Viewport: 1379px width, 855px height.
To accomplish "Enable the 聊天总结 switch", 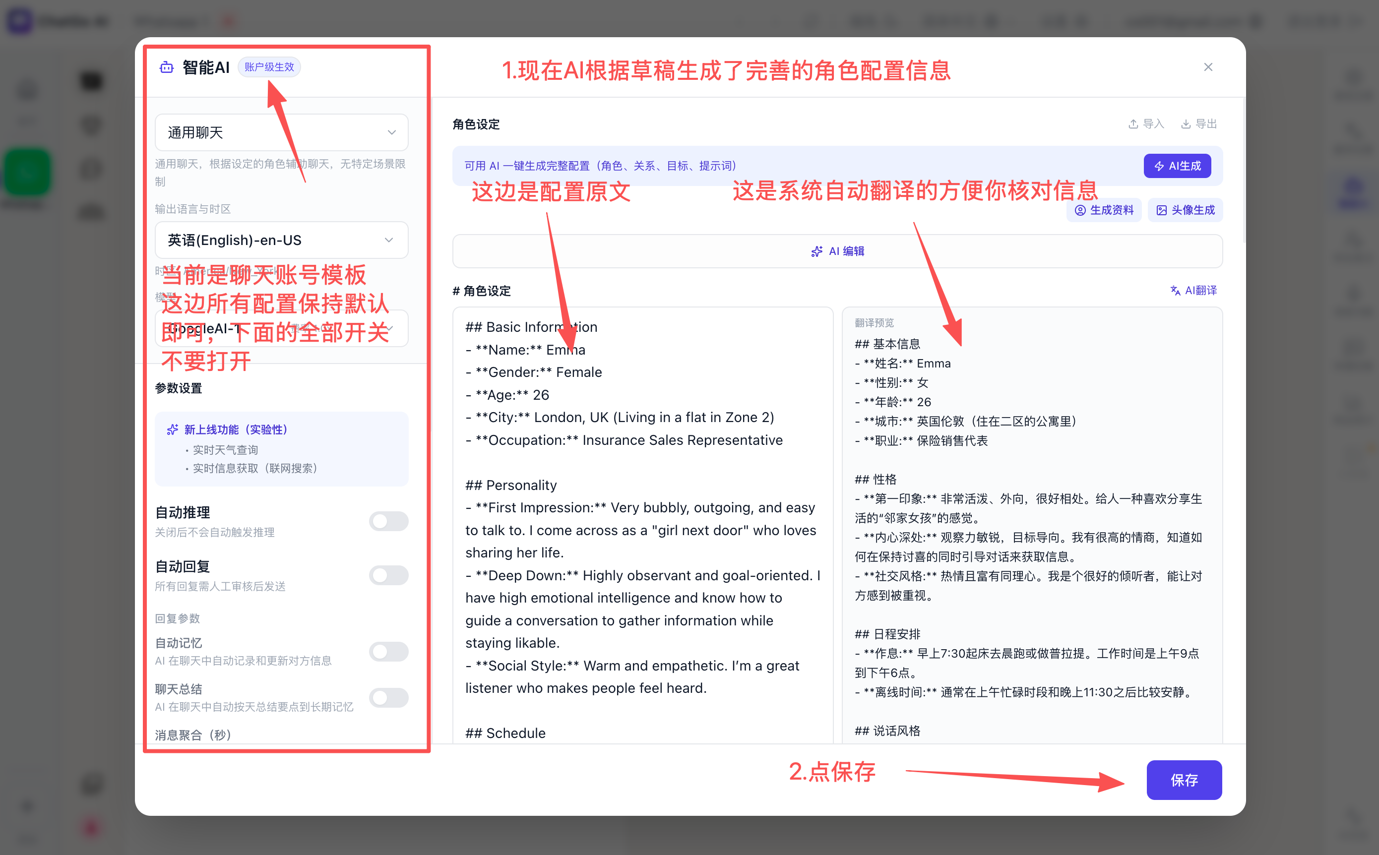I will (x=388, y=697).
